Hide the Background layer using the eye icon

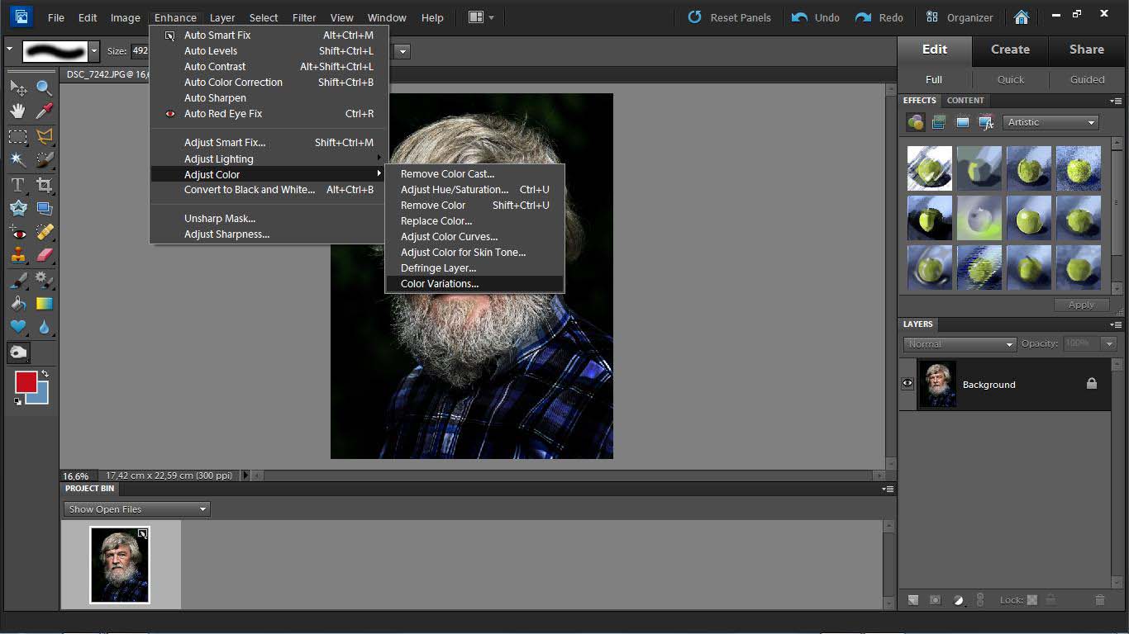[907, 384]
